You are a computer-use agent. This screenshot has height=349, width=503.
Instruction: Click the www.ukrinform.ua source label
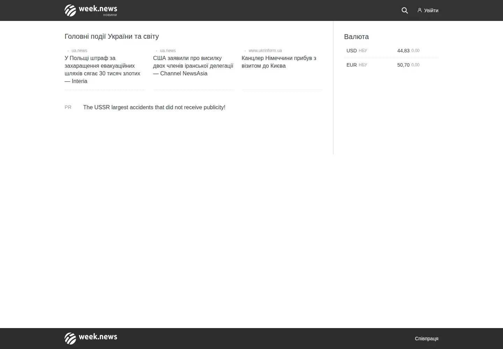pyautogui.click(x=265, y=51)
